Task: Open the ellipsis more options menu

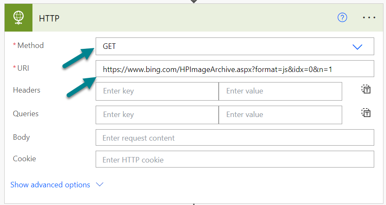Action: [369, 18]
